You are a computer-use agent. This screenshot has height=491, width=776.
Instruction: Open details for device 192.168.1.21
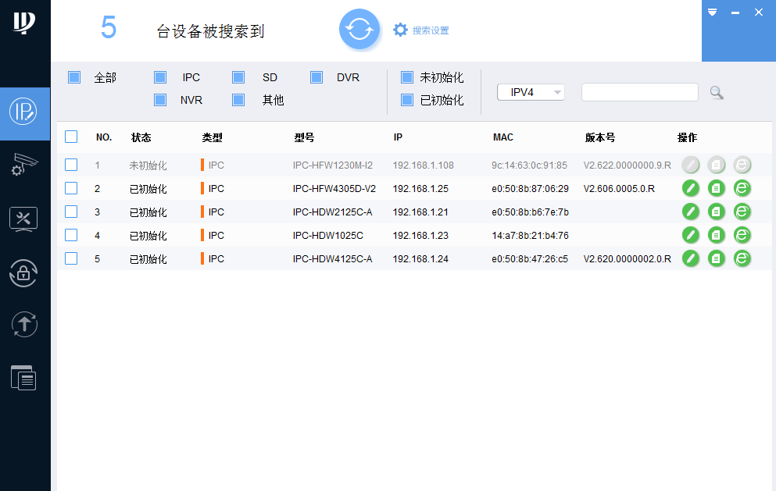click(716, 212)
